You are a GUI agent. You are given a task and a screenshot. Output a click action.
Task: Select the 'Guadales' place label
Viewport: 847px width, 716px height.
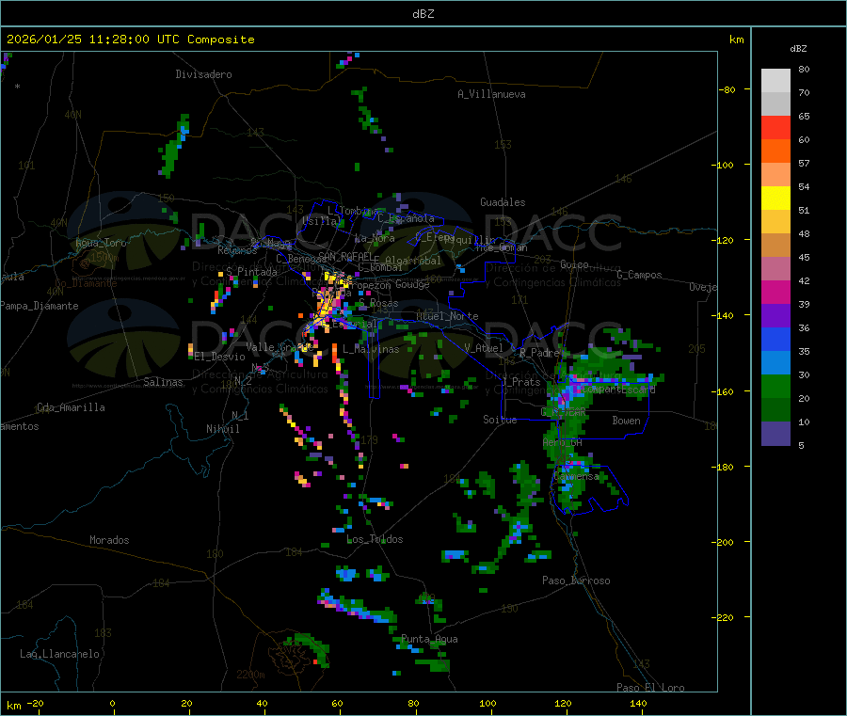[503, 202]
